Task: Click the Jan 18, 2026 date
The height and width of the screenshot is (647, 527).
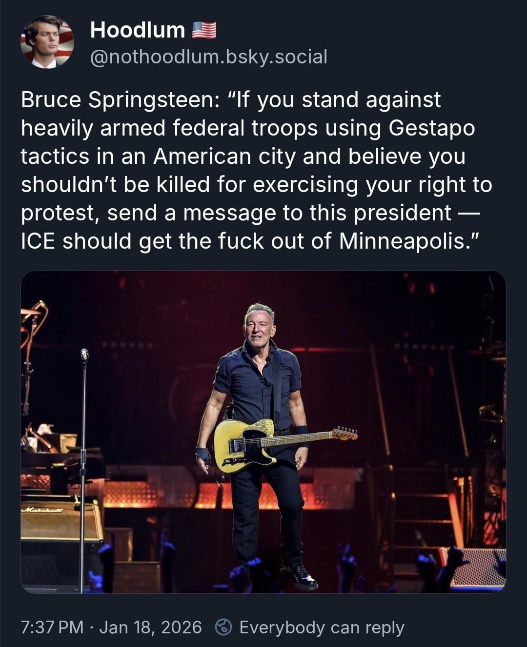Action: 150,627
